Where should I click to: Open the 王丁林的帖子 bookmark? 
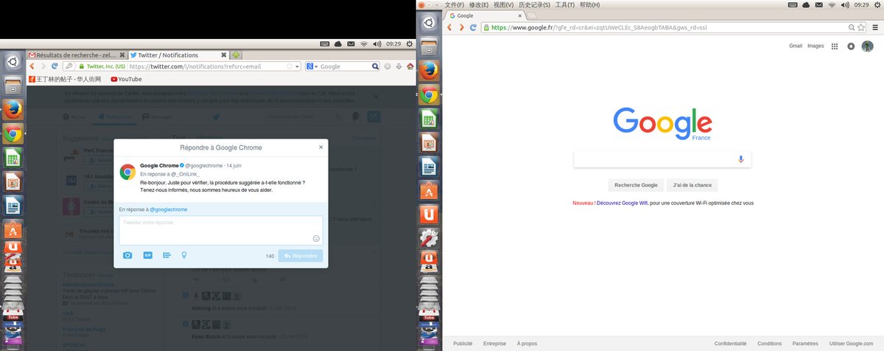65,79
